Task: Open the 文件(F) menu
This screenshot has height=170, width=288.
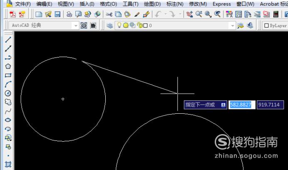Action: (23, 4)
